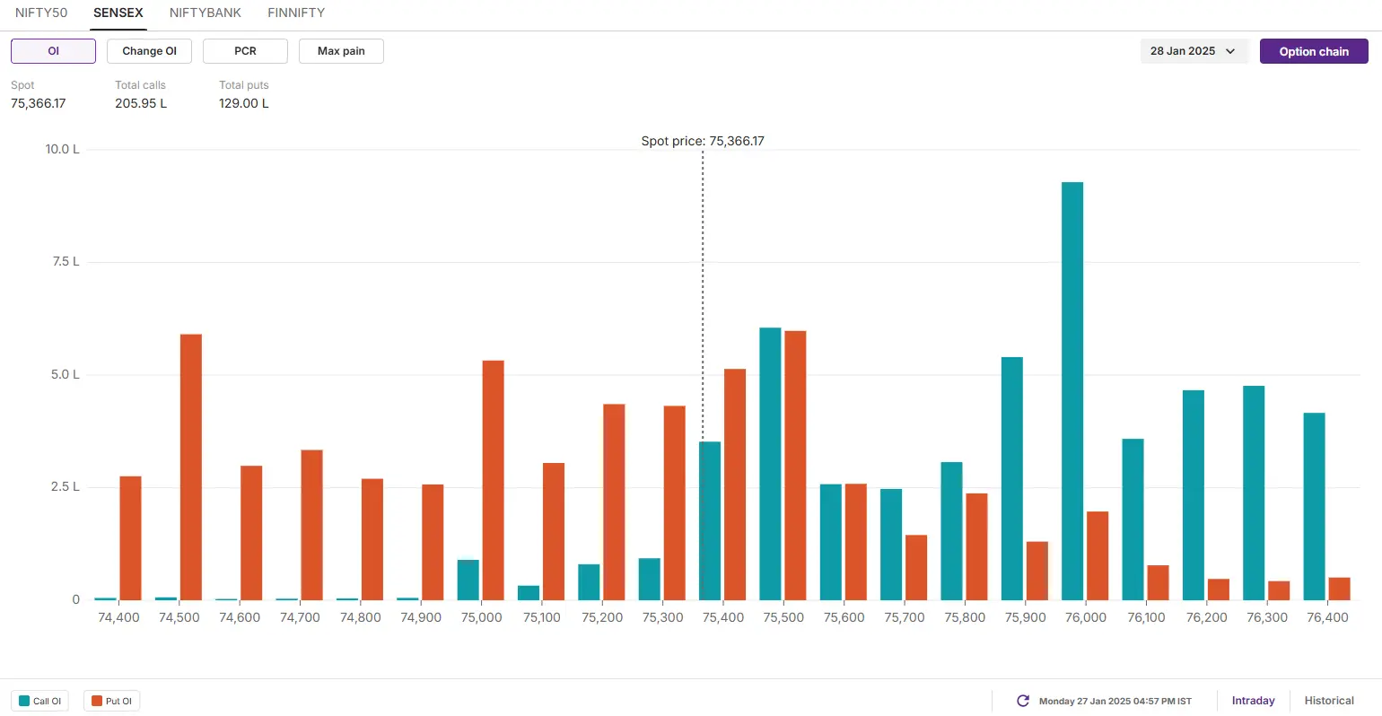Click the 'Spot price: 75,366.17' chart label
The image size is (1382, 716).
(x=703, y=141)
